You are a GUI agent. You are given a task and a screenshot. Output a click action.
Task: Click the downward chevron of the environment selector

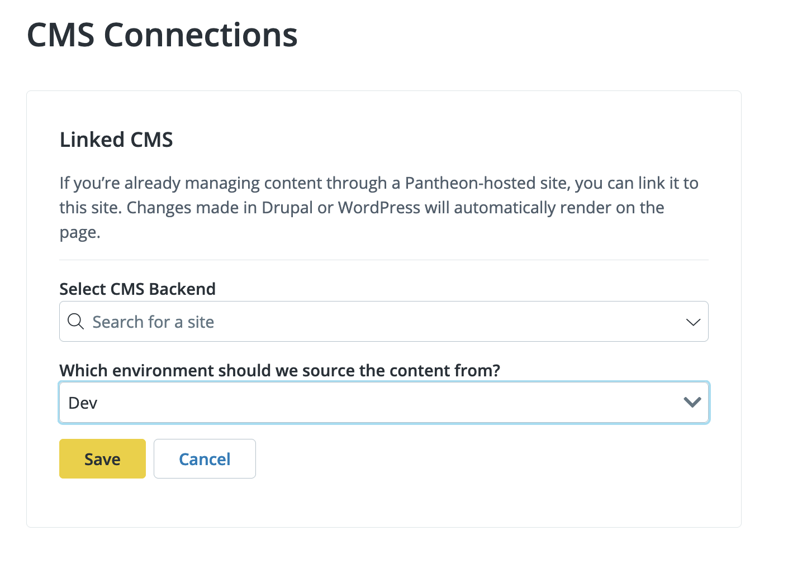[x=692, y=402]
